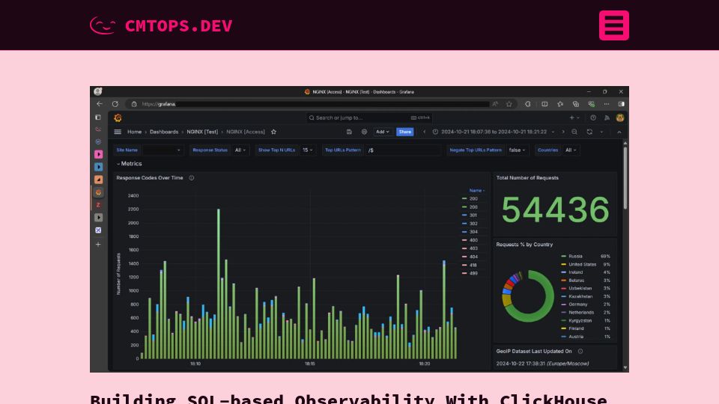The width and height of the screenshot is (719, 404).
Task: Click the sidebar plus add icon
Action: click(x=98, y=244)
